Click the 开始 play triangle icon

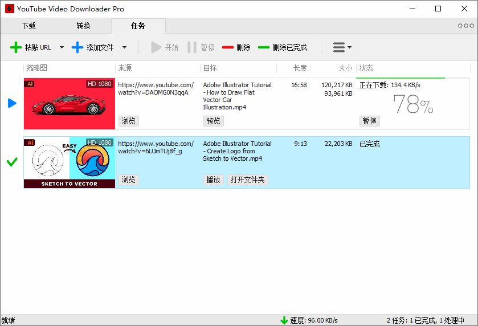coord(156,47)
